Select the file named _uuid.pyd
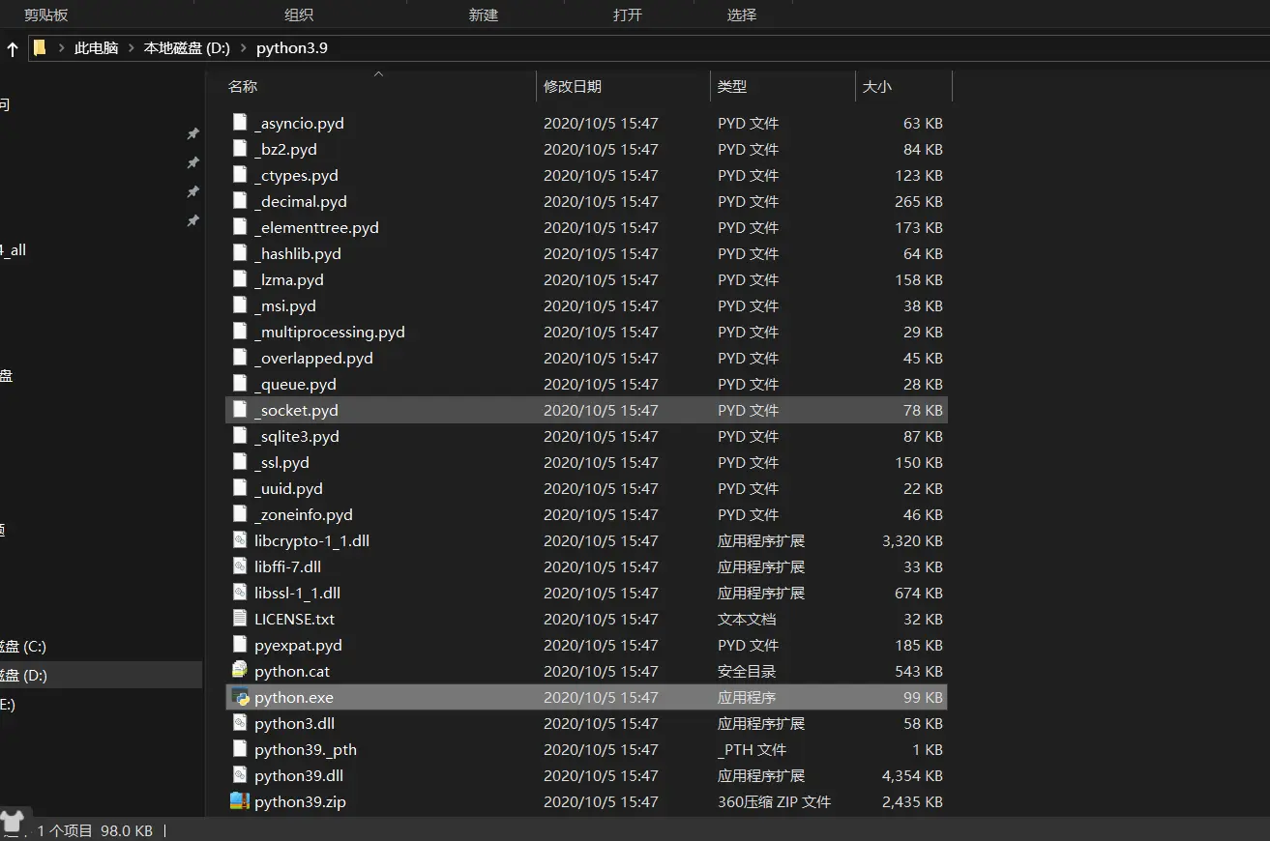This screenshot has width=1270, height=841. click(288, 488)
